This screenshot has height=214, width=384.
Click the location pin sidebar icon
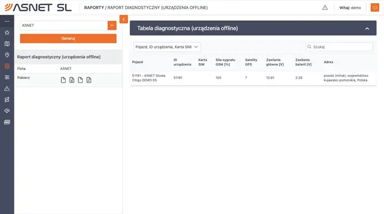coord(7,55)
